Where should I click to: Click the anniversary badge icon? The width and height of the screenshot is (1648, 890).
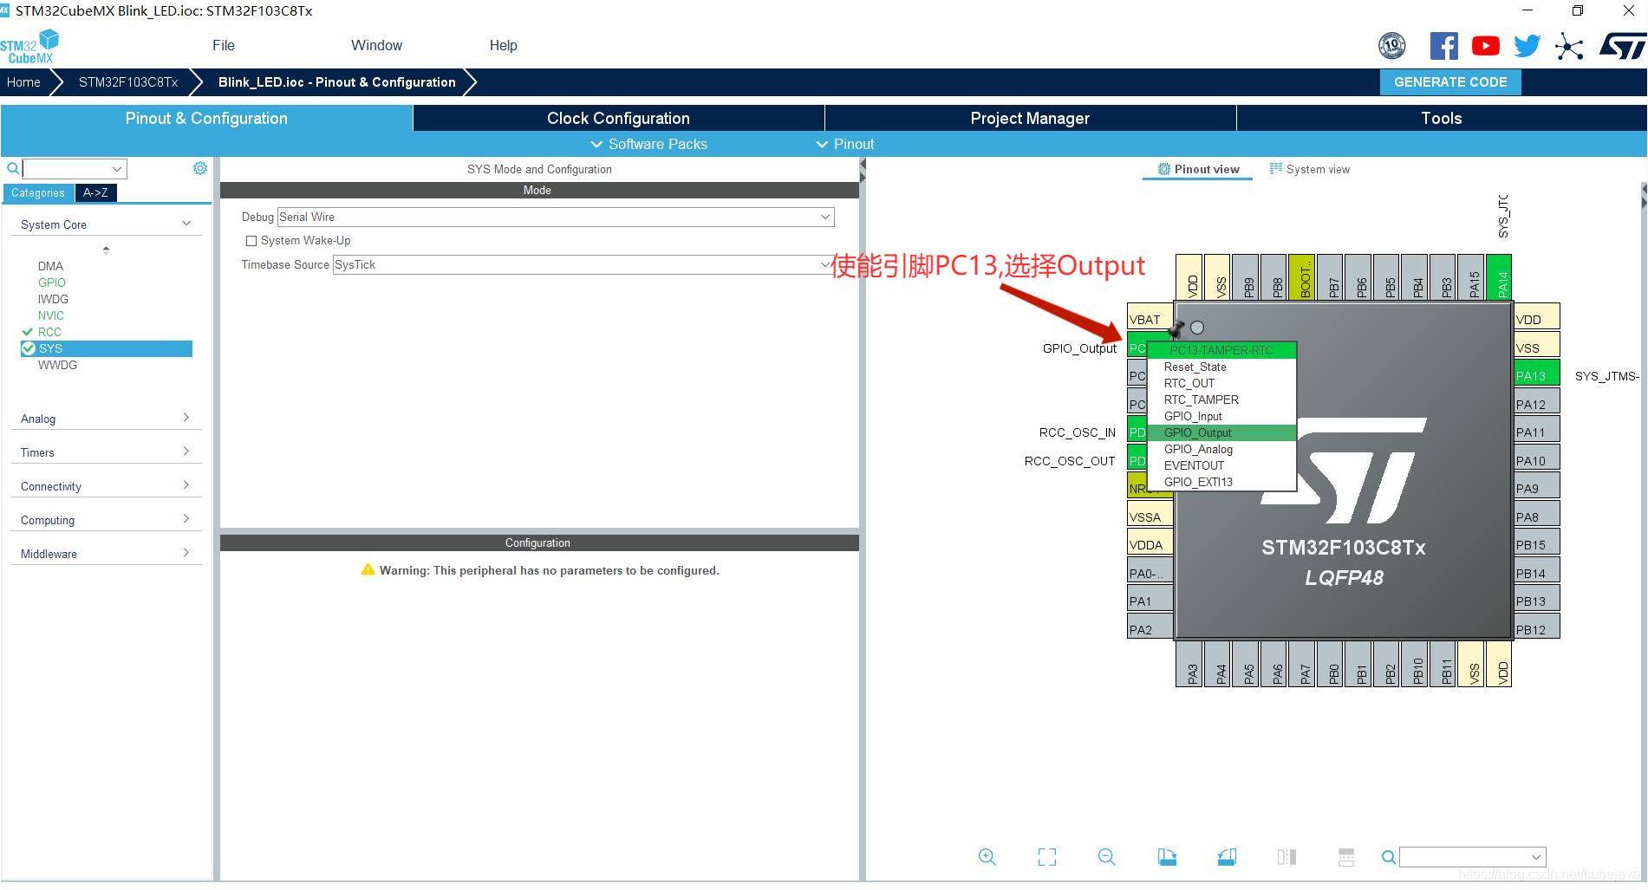coord(1392,45)
